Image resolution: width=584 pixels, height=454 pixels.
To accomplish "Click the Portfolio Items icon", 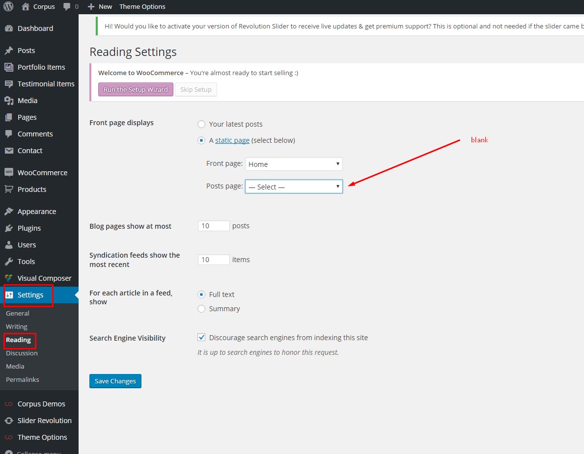I will [9, 67].
